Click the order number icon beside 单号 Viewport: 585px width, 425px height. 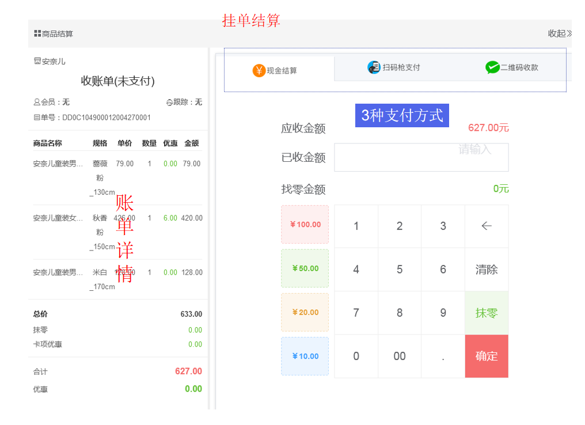pyautogui.click(x=37, y=117)
